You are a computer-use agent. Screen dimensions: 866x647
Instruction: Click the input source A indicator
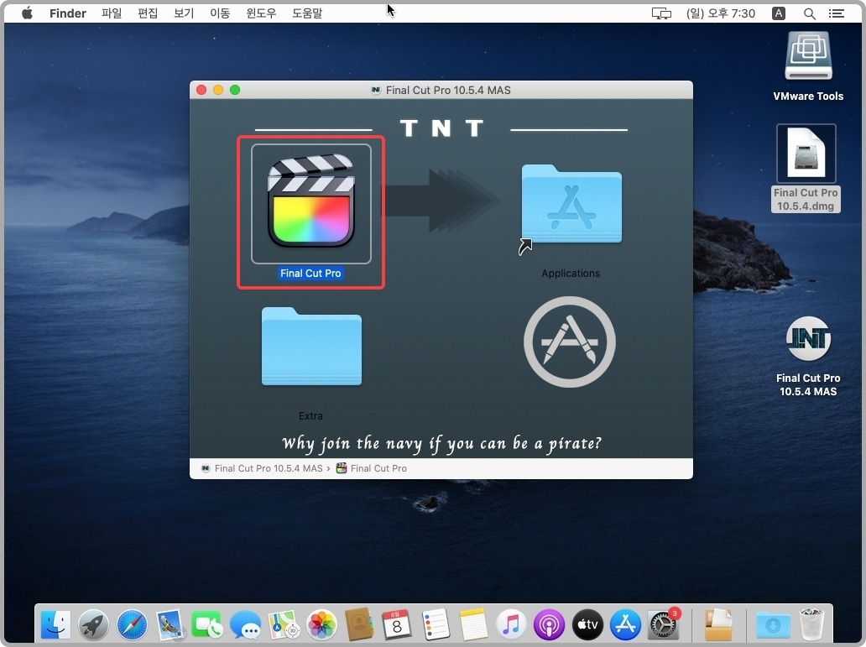click(x=779, y=13)
